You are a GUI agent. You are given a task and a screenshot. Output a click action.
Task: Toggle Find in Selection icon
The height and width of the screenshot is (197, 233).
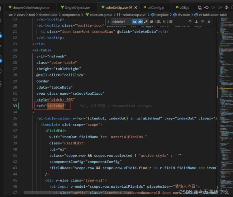[203, 22]
